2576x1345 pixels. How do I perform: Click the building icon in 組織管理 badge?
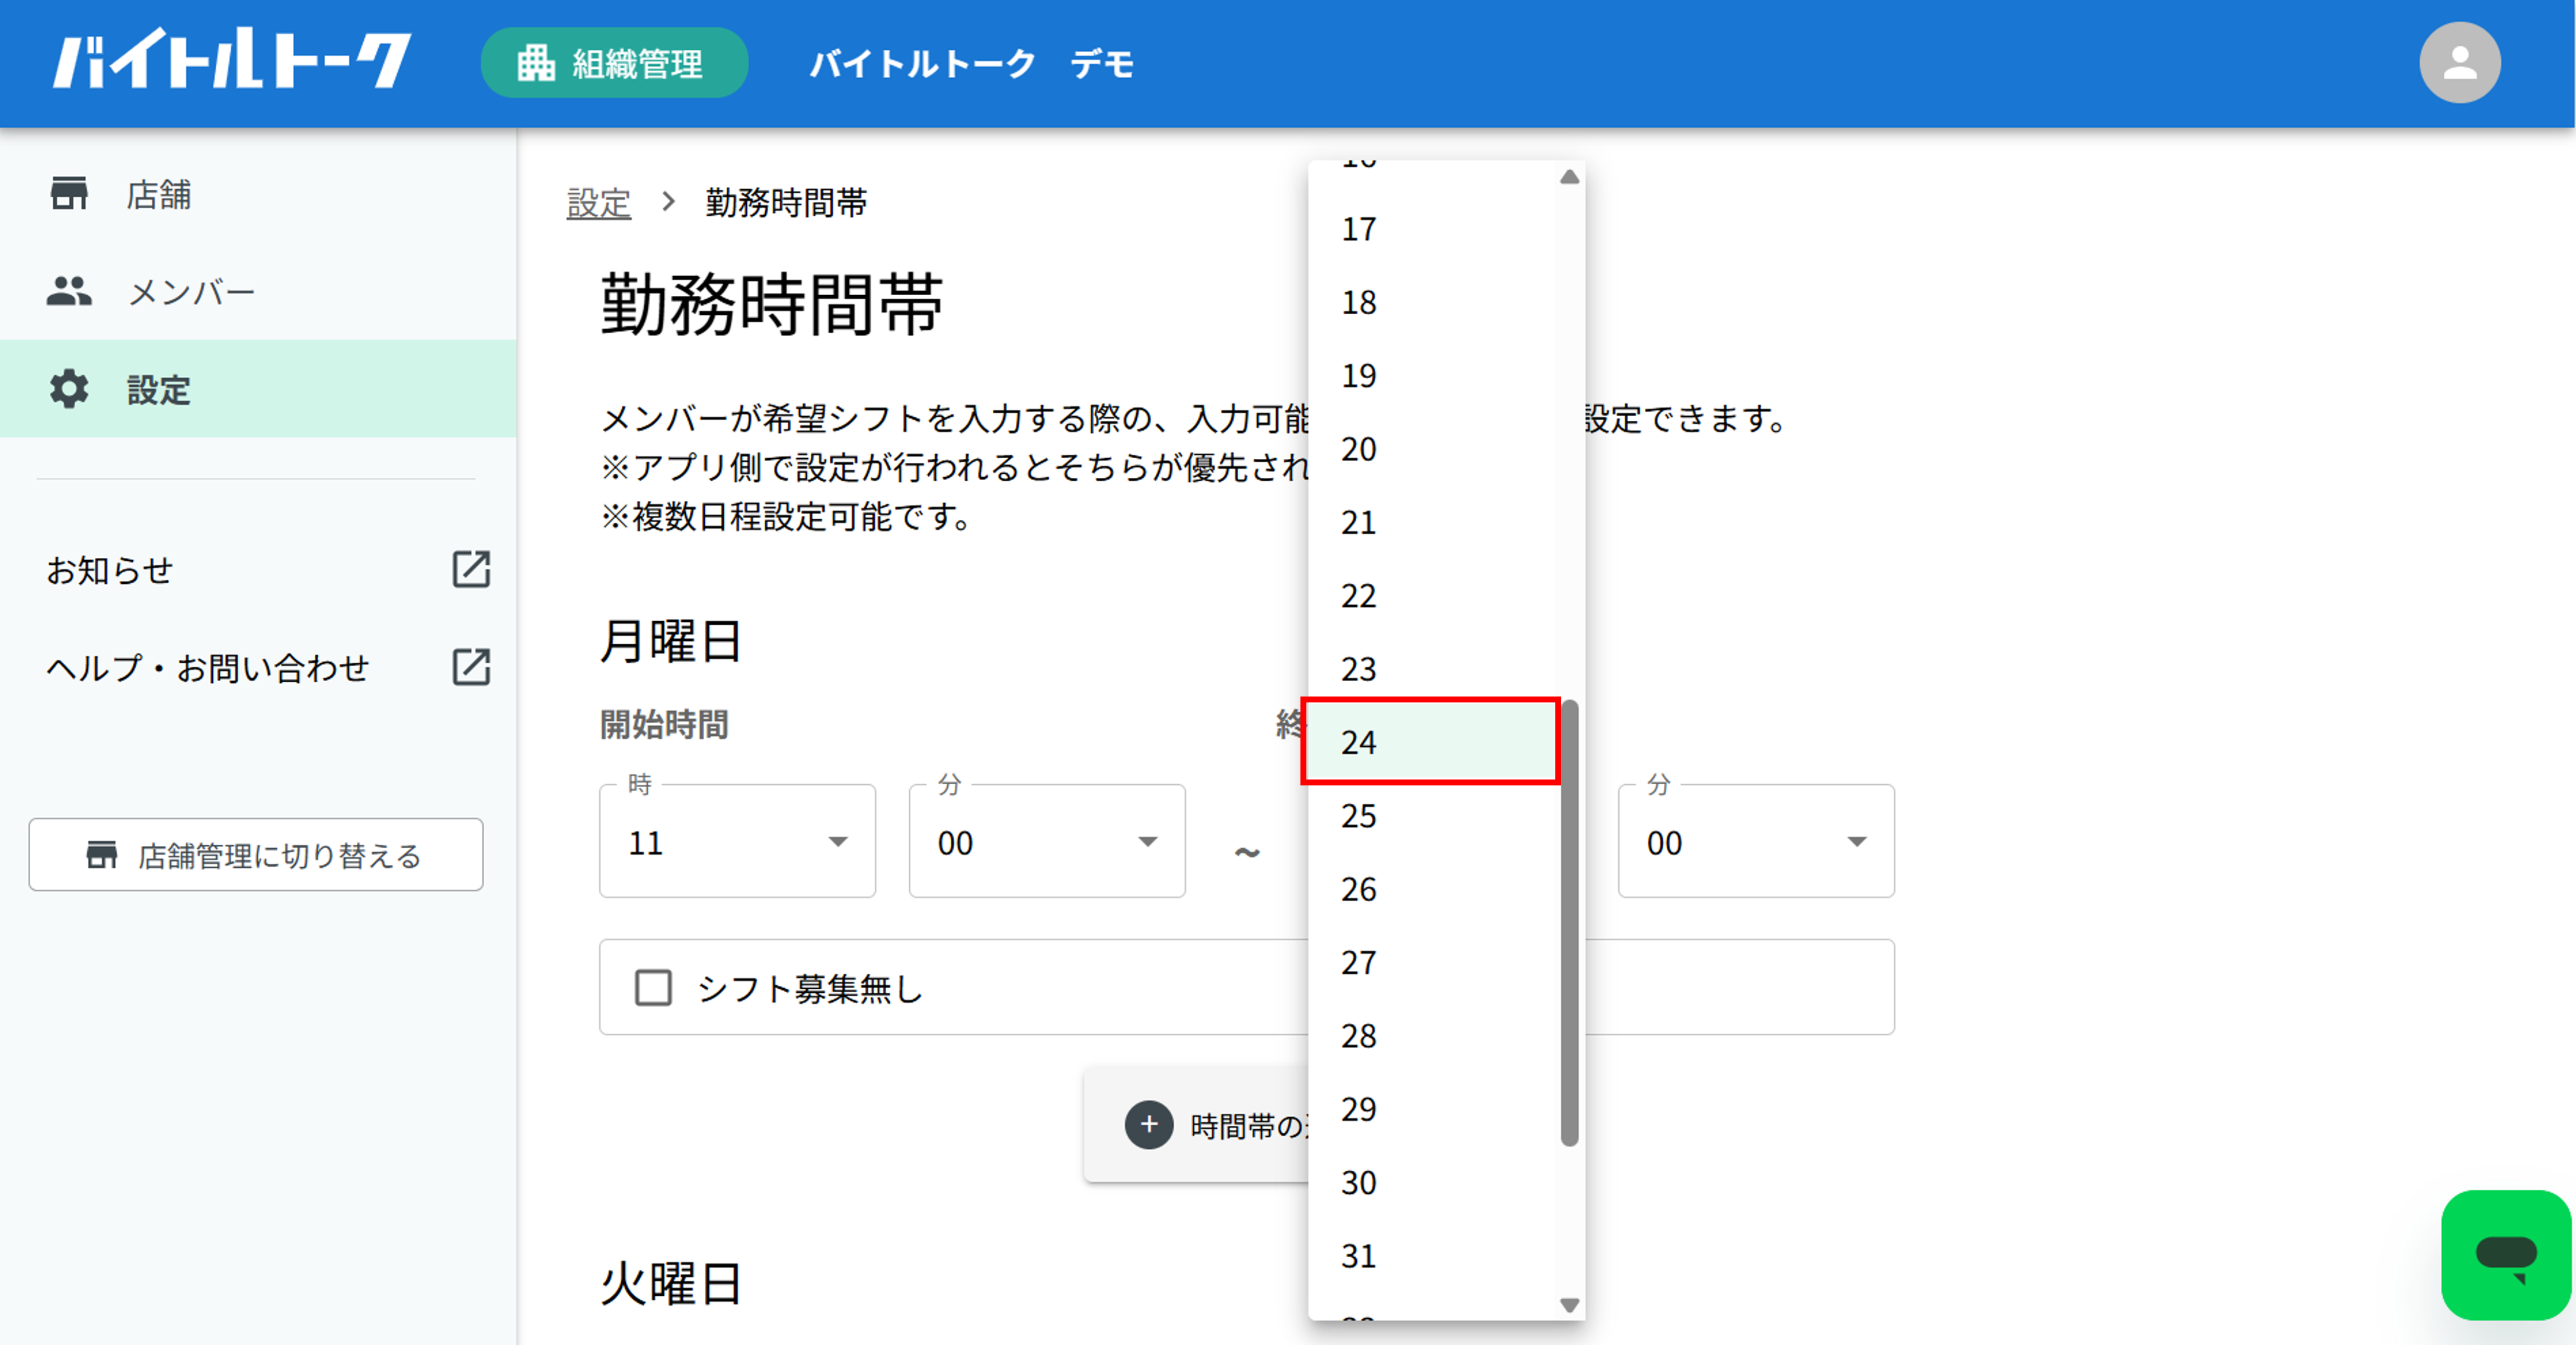[x=536, y=63]
